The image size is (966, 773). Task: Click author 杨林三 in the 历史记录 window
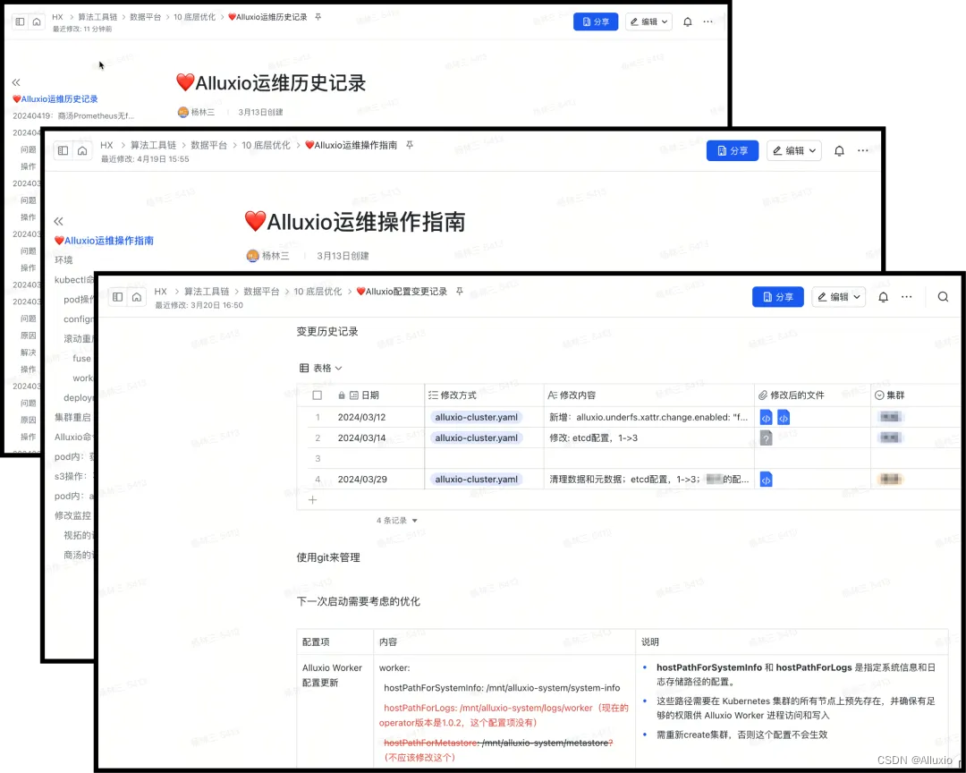point(197,112)
